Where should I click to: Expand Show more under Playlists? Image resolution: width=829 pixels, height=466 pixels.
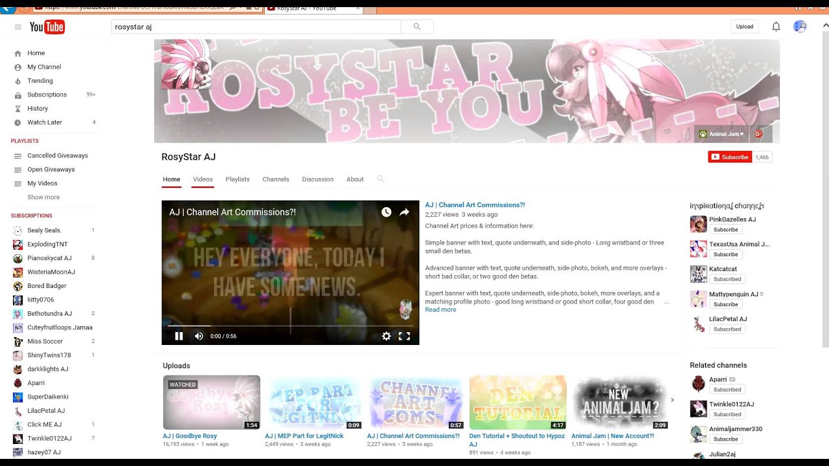tap(43, 197)
